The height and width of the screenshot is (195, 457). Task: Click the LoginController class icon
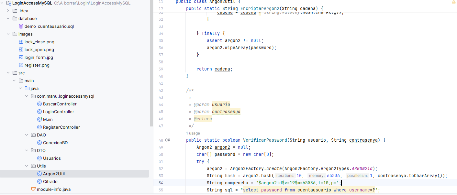(39, 112)
